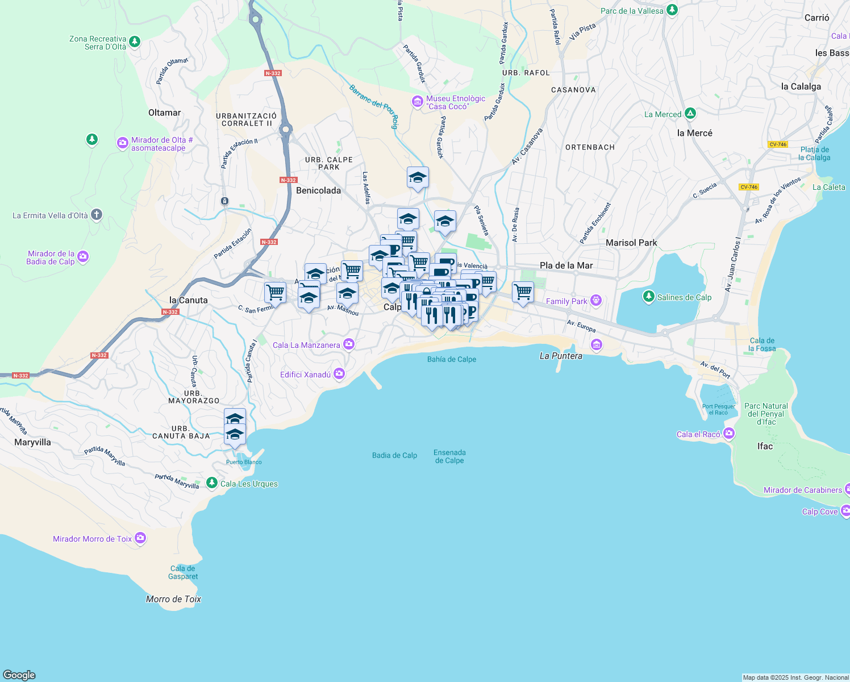Click the Family Park purple marker
This screenshot has height=682, width=850.
(596, 301)
